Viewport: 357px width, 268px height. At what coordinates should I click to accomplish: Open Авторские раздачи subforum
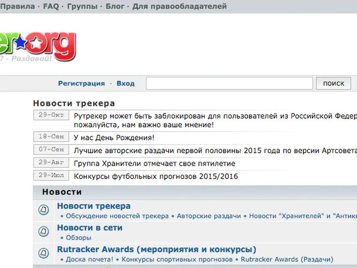coord(209,216)
